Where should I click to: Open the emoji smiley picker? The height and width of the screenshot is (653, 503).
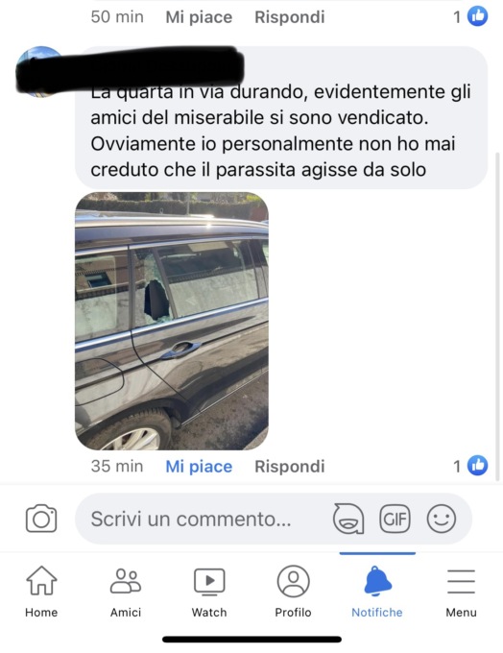tap(442, 519)
